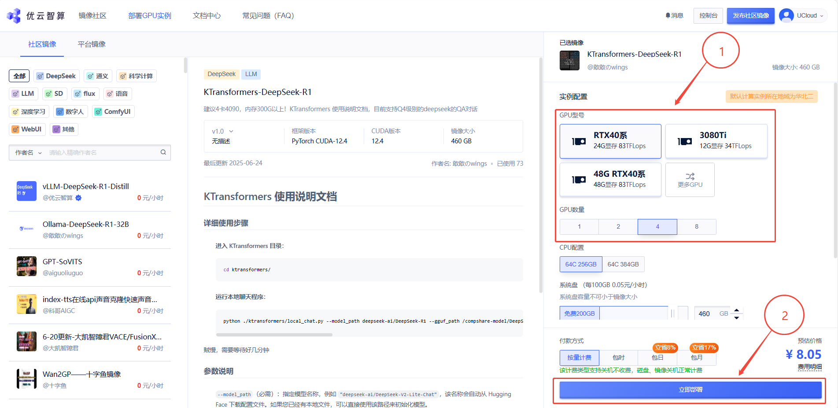The width and height of the screenshot is (838, 408).
Task: Choose the 64C 384GB CPU configuration
Action: click(x=623, y=264)
